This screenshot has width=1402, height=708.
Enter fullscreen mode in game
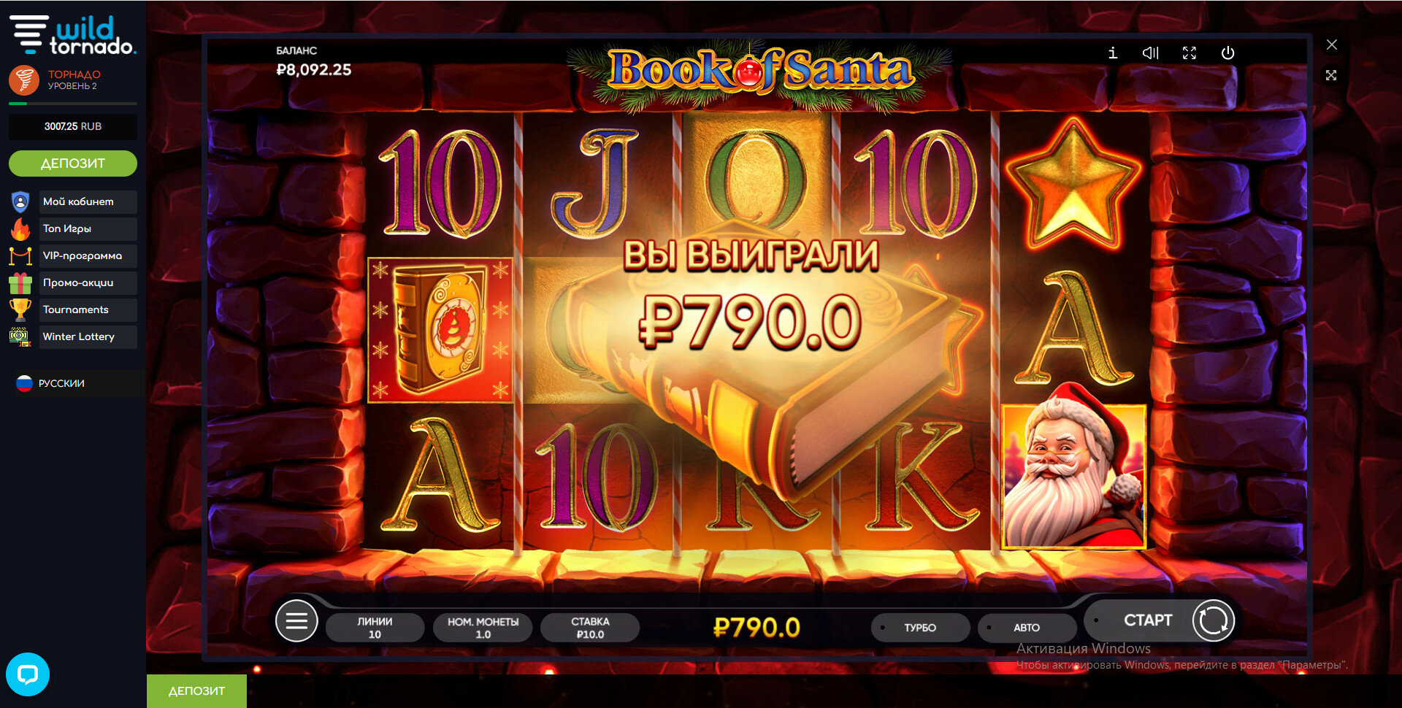(1190, 53)
